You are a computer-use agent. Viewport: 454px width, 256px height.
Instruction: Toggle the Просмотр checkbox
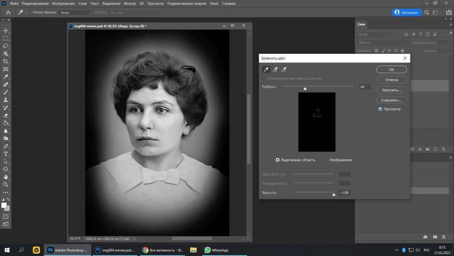coord(380,109)
